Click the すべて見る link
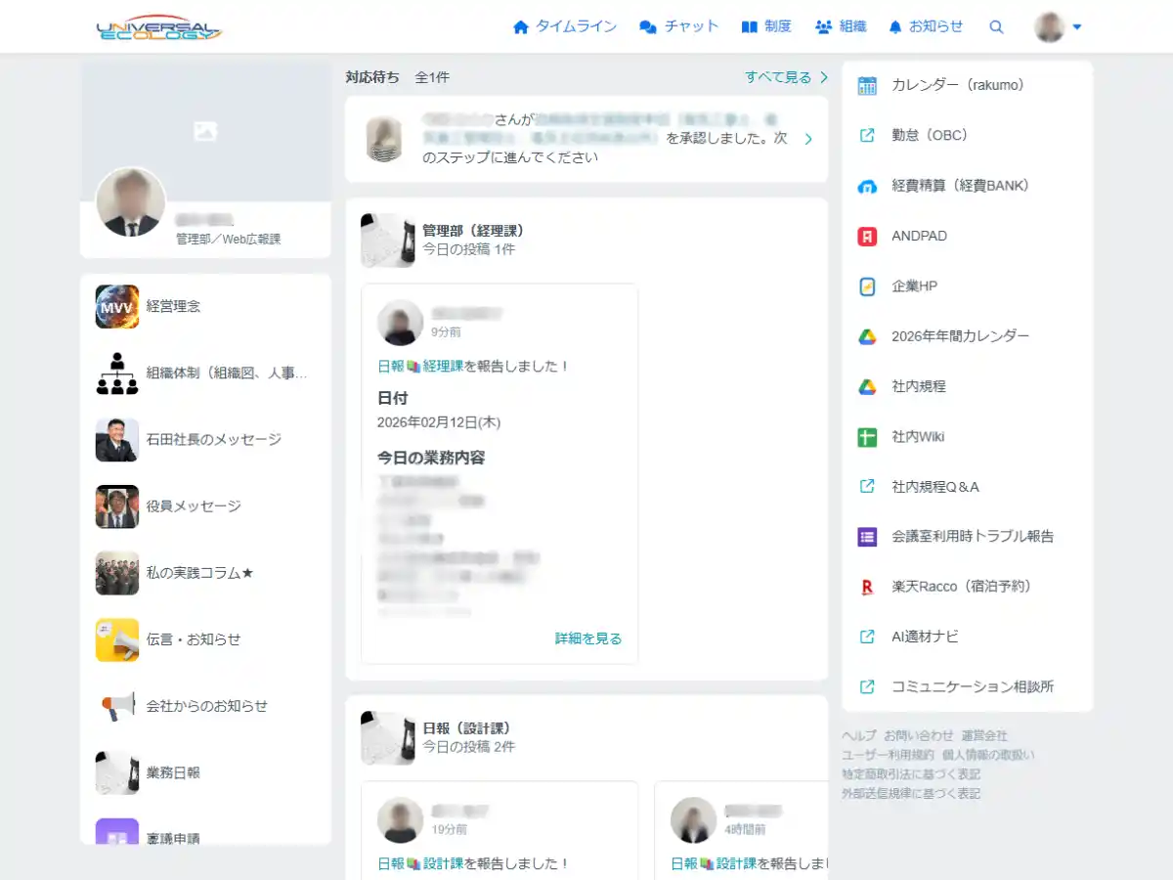The image size is (1173, 880). coord(787,77)
